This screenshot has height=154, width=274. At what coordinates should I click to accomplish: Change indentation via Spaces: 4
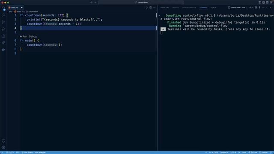[224, 152]
